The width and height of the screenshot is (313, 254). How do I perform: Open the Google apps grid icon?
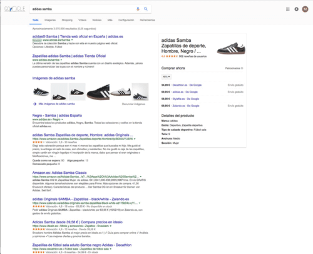[287, 9]
